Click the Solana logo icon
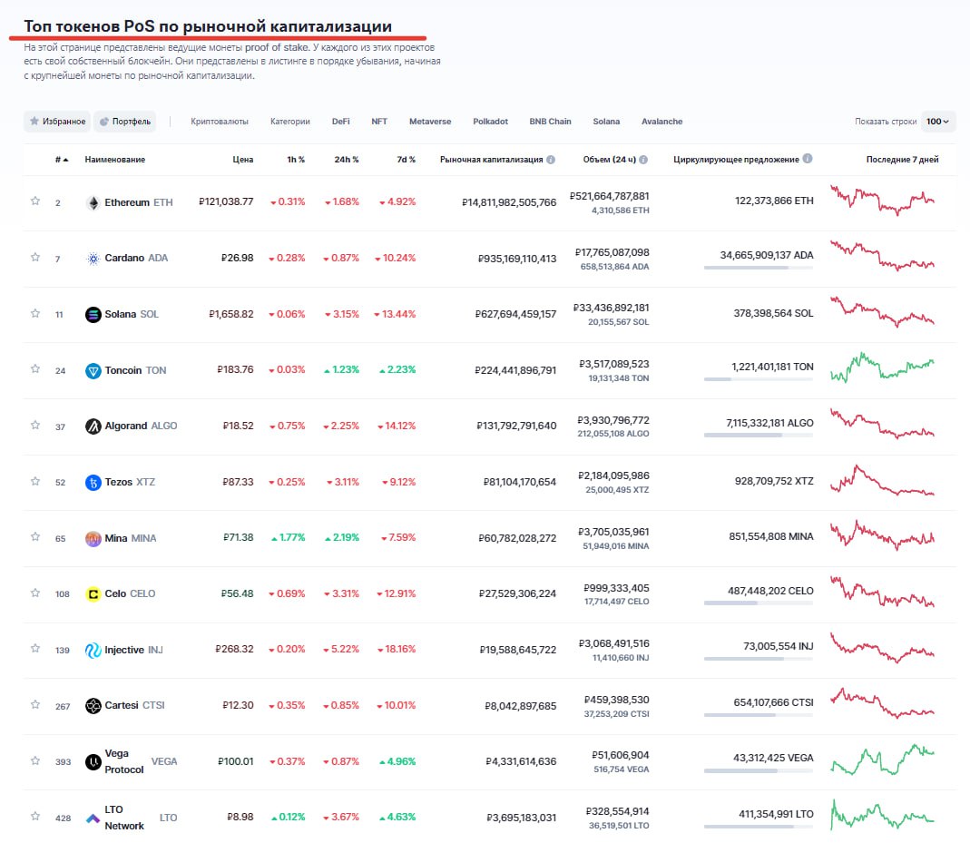 (93, 315)
